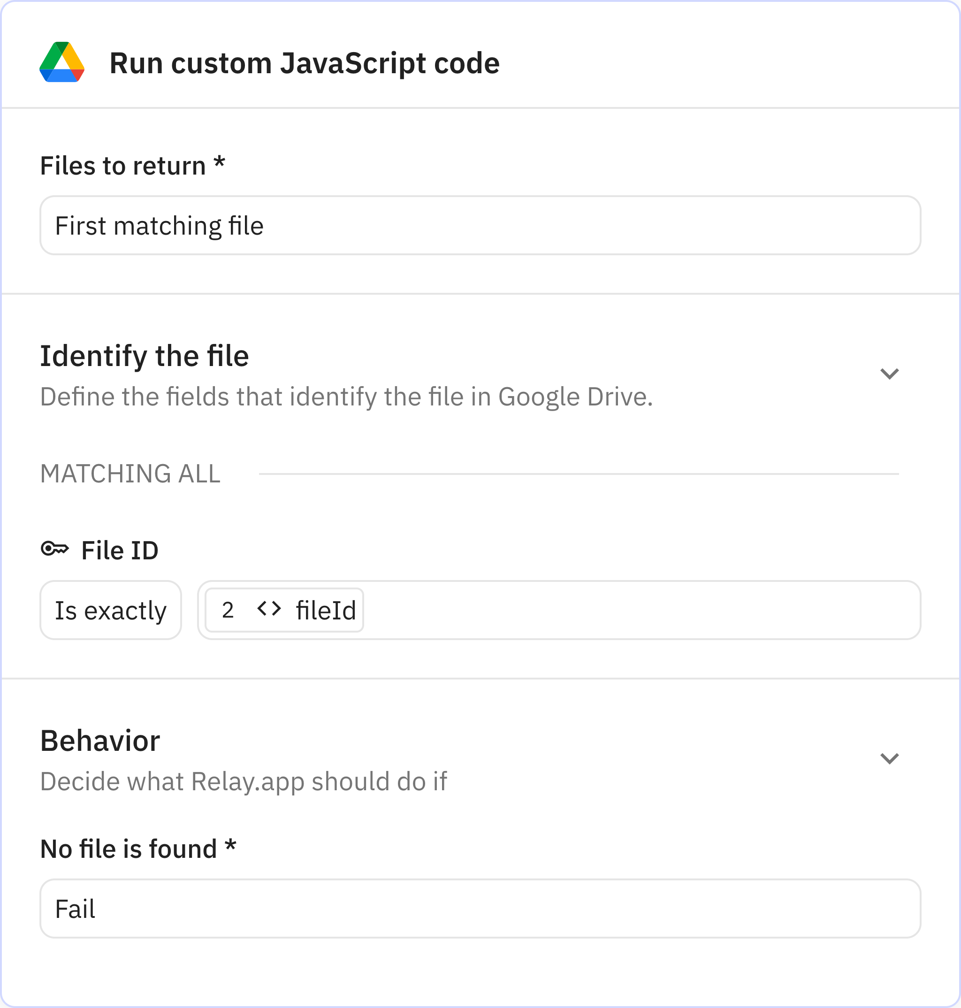
Task: Collapse the Identify the file section
Action: [890, 373]
